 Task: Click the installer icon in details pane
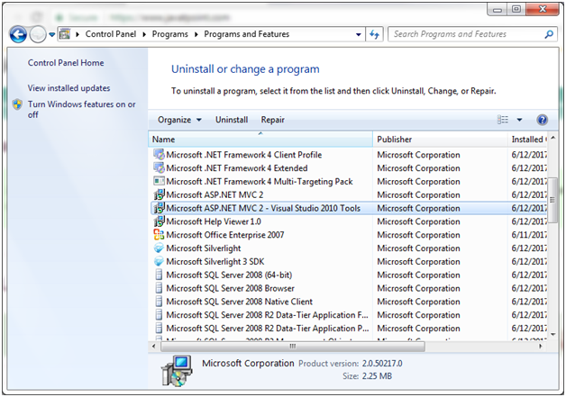(177, 371)
